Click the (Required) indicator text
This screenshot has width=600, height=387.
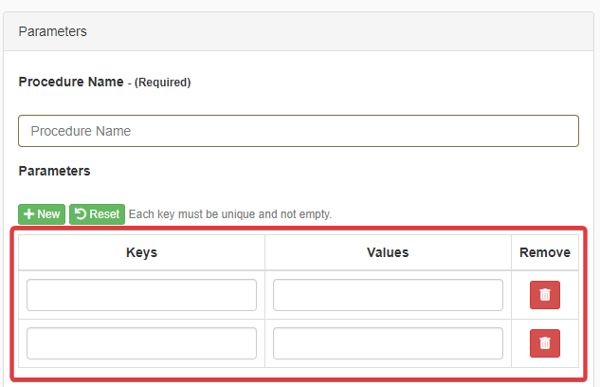tap(162, 83)
